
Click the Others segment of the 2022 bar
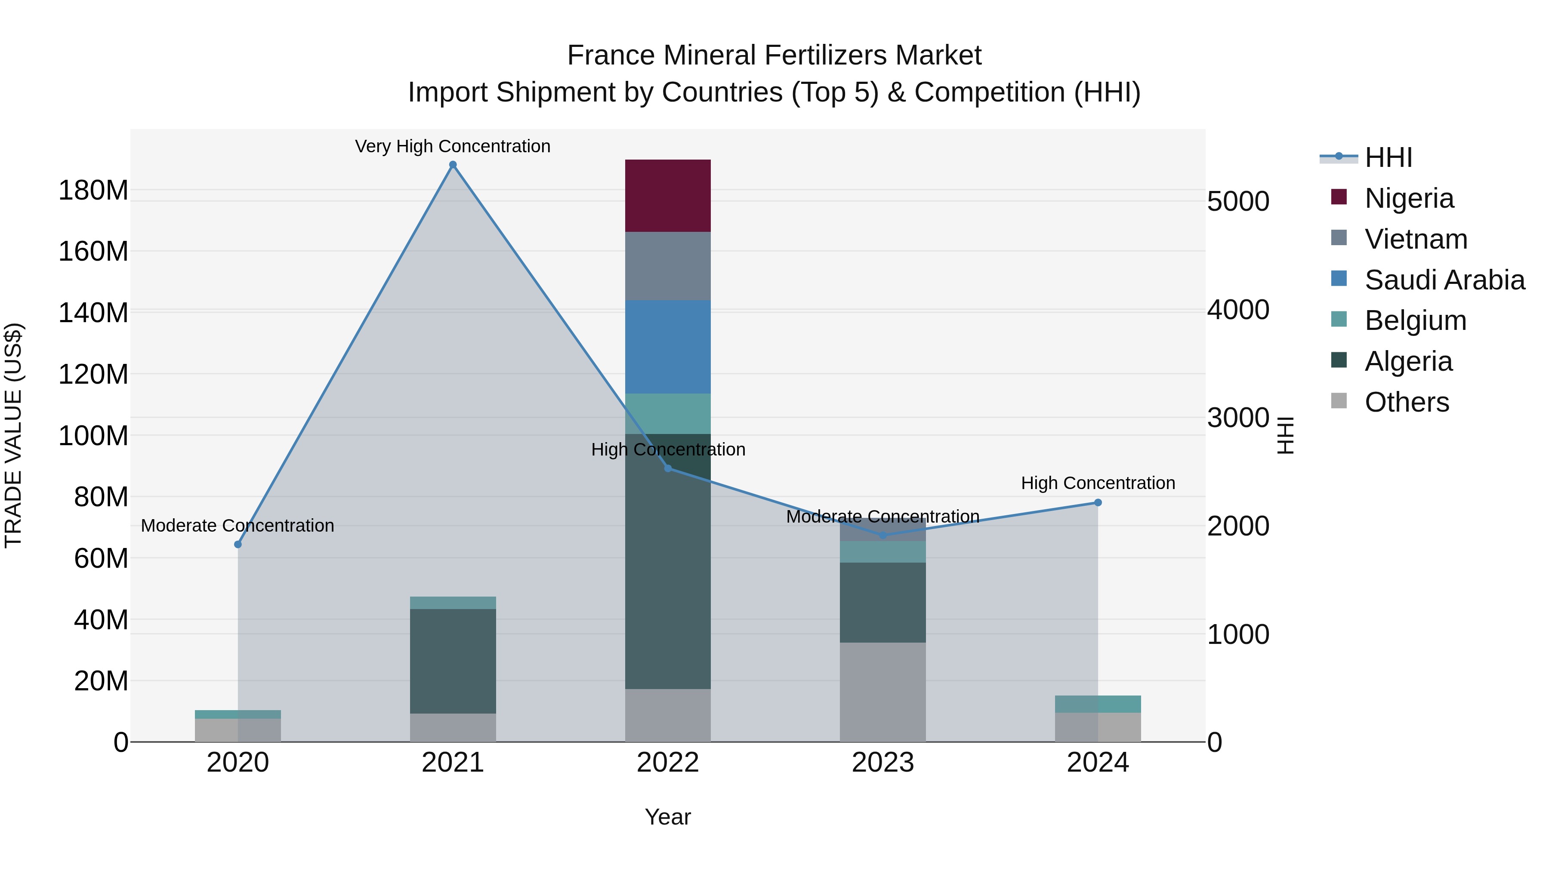(x=667, y=715)
